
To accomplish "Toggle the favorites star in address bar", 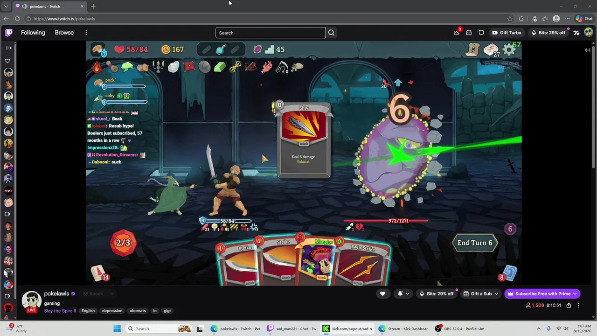I will click(510, 19).
